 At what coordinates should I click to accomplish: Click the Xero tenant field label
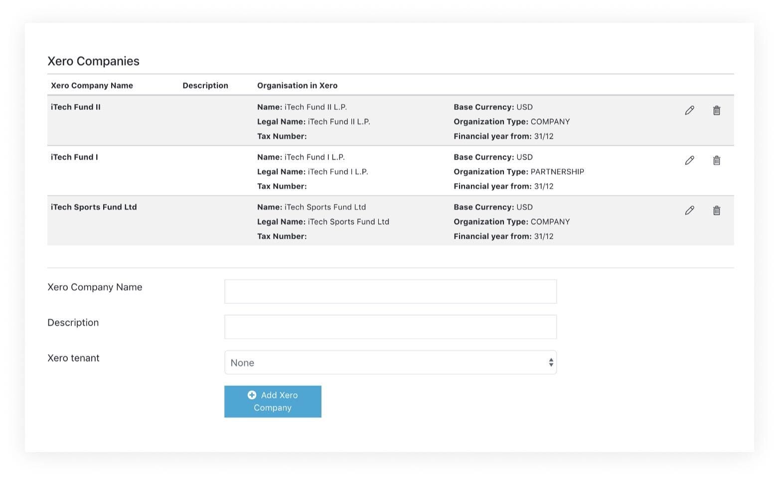[x=73, y=358]
